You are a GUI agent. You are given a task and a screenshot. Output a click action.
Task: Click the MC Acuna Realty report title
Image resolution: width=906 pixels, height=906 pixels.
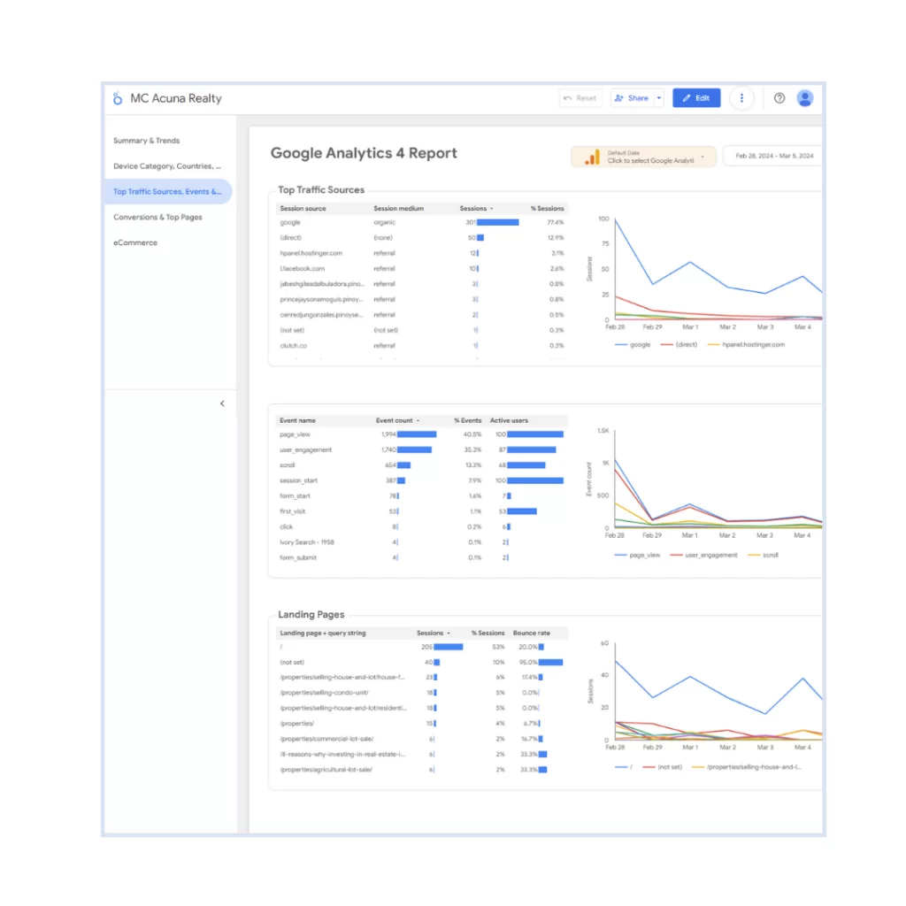176,98
